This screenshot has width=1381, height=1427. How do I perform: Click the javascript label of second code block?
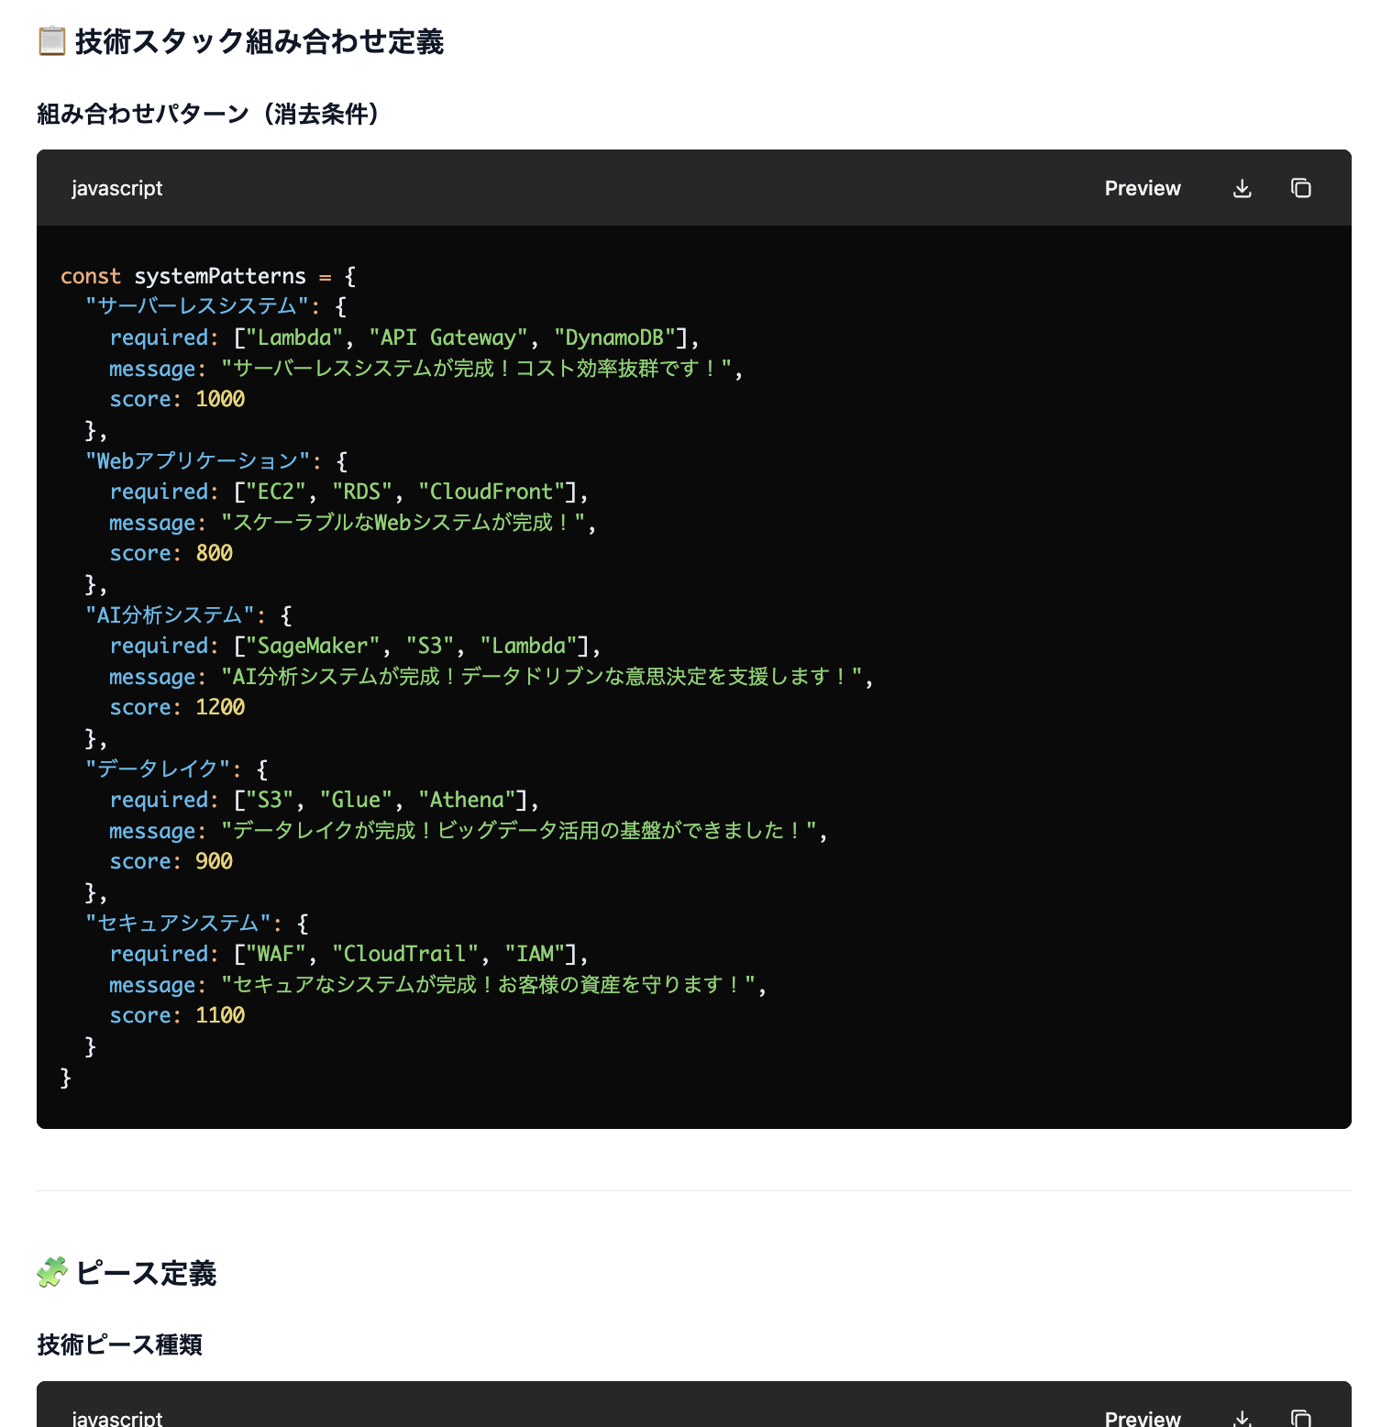coord(117,1418)
